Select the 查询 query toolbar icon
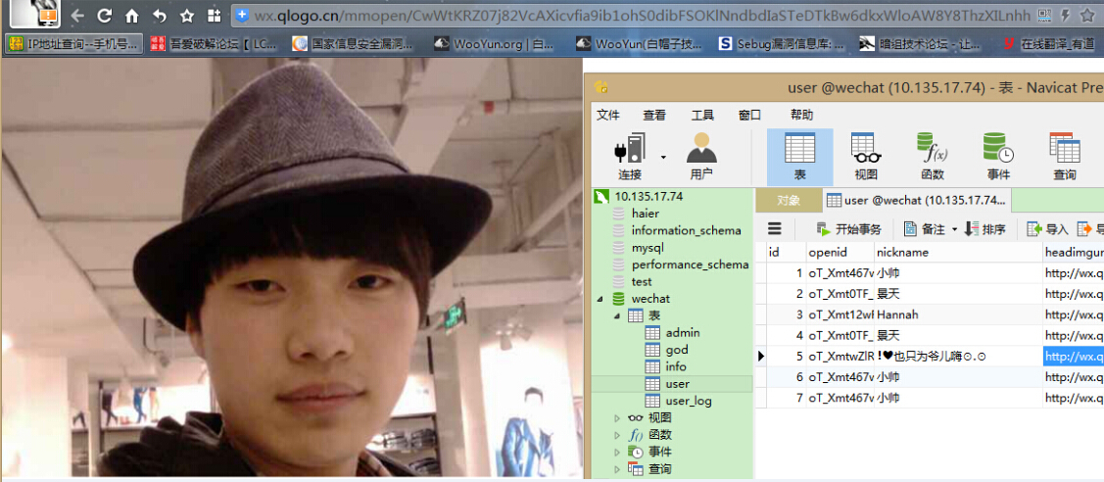This screenshot has height=482, width=1104. (x=1065, y=156)
